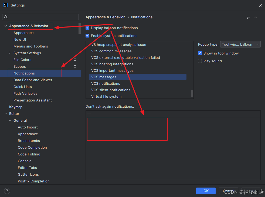Click the project-level icon next to File Colors
Viewport: 265px width, 197px height.
pos(75,60)
